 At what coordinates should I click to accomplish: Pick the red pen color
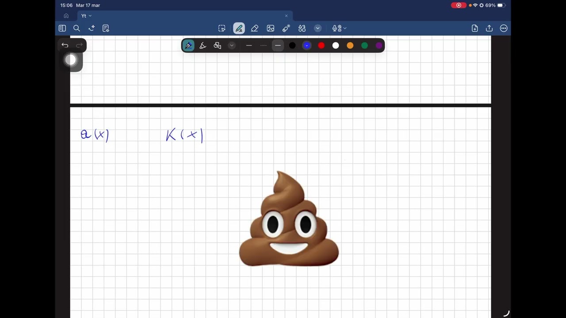click(x=321, y=45)
